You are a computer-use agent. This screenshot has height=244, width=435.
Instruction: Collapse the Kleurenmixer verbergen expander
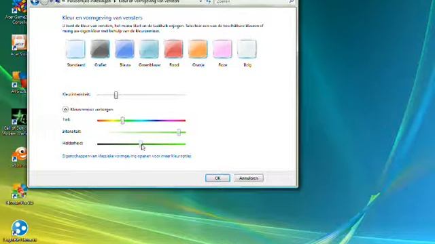[x=65, y=109]
